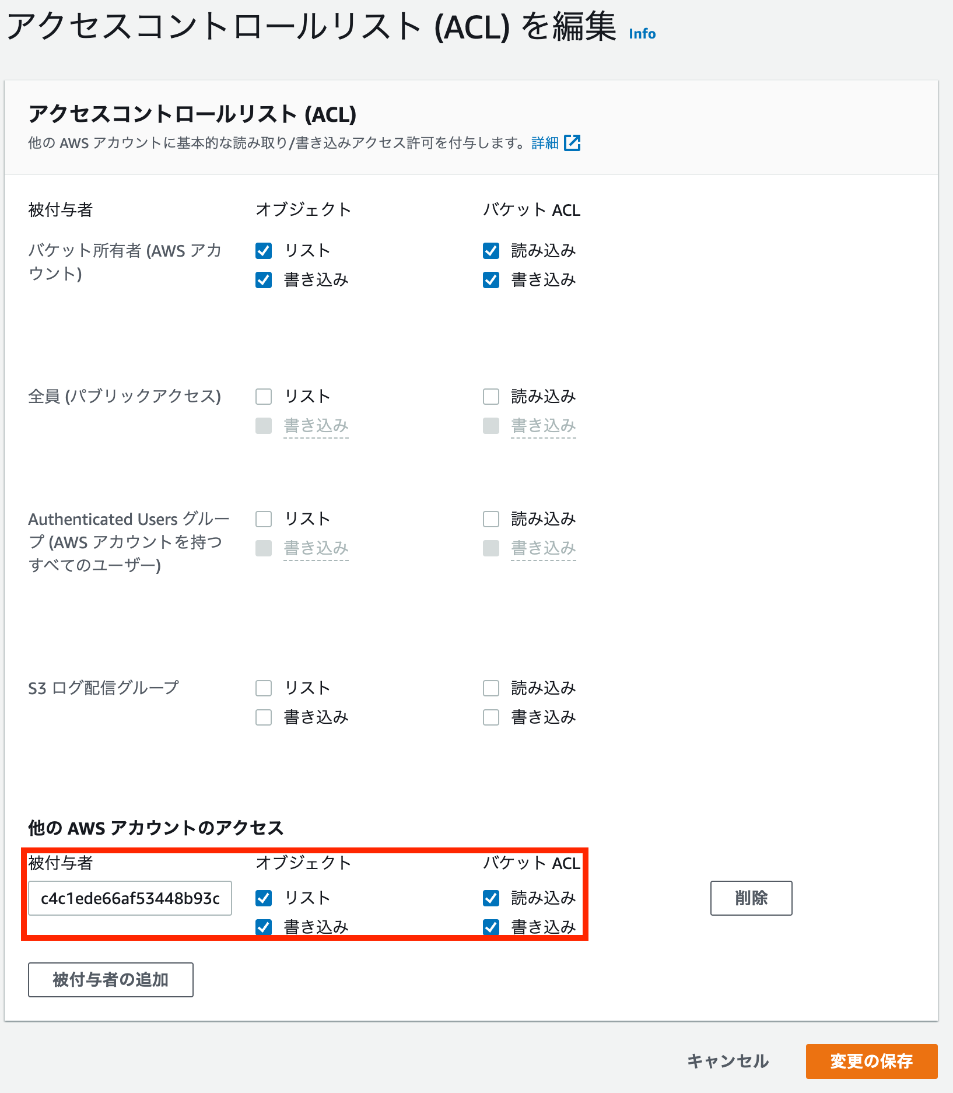Uncheck the grantee's object リスト permission
Viewport: 953px width, 1093px height.
(x=263, y=898)
